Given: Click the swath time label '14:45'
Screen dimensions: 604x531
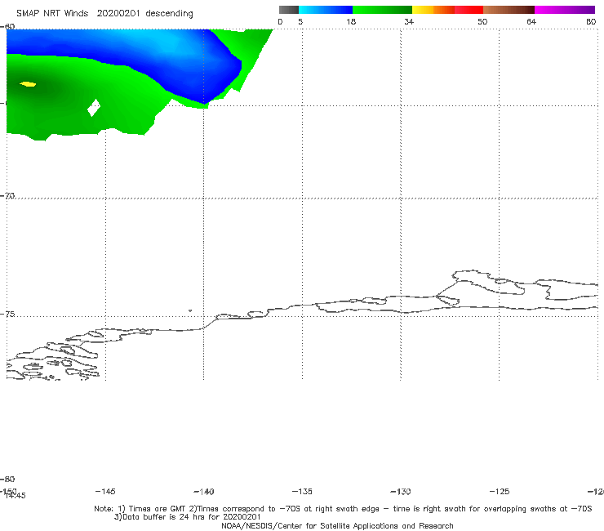Looking at the screenshot, I should pyautogui.click(x=16, y=496).
